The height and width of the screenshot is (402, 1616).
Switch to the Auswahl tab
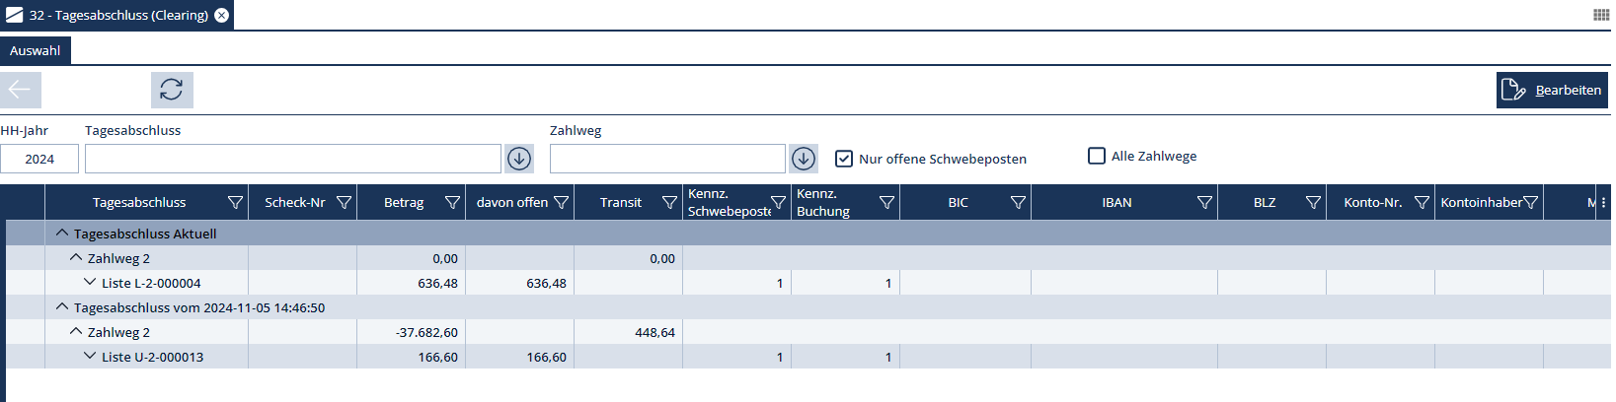pos(36,50)
